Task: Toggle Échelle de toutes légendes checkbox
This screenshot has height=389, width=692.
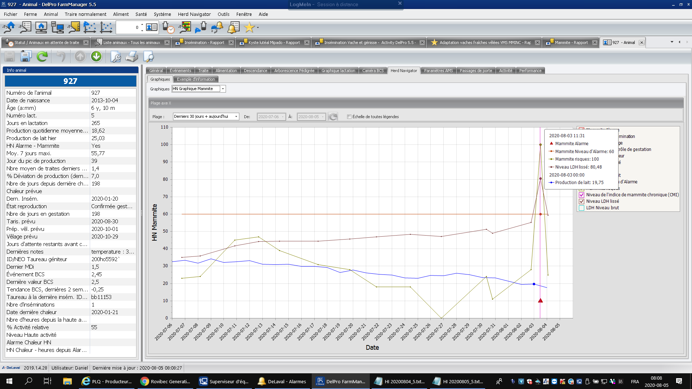Action: (349, 117)
